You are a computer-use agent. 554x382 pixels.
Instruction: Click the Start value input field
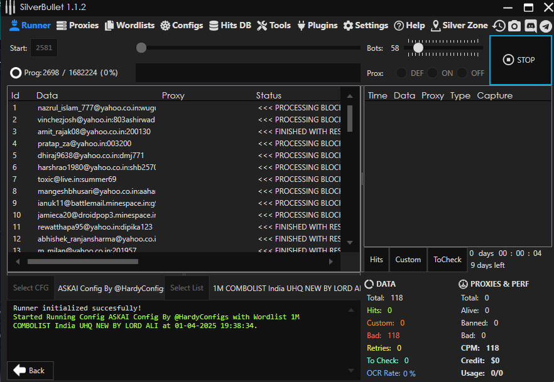click(44, 48)
